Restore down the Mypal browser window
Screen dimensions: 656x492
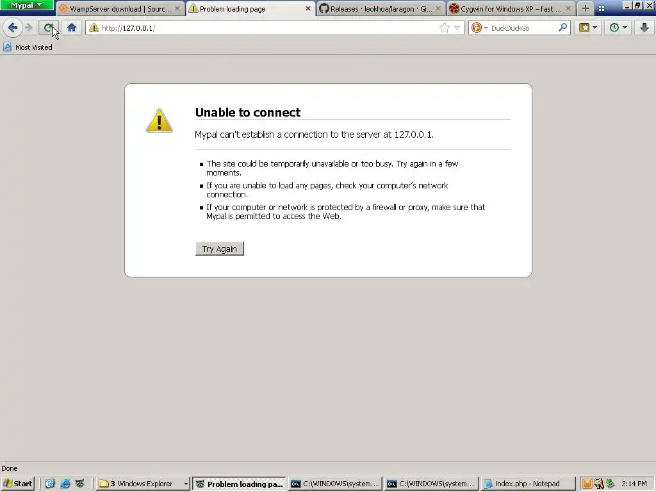[x=637, y=5]
